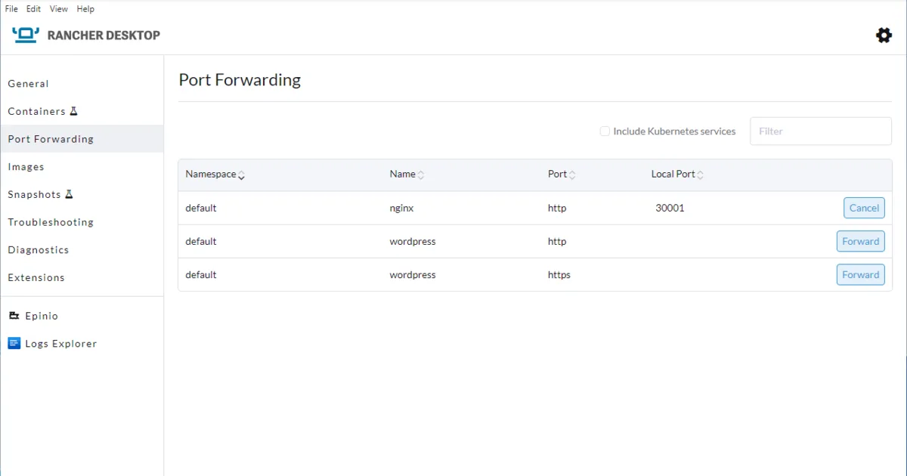Open the Help menu
Image resolution: width=907 pixels, height=476 pixels.
[85, 9]
